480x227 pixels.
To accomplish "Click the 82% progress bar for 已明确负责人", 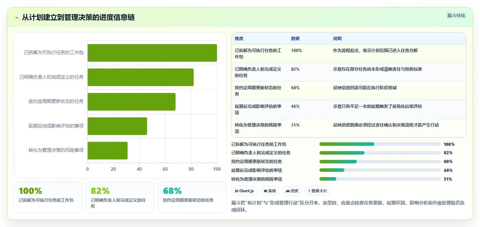I will 380,153.
